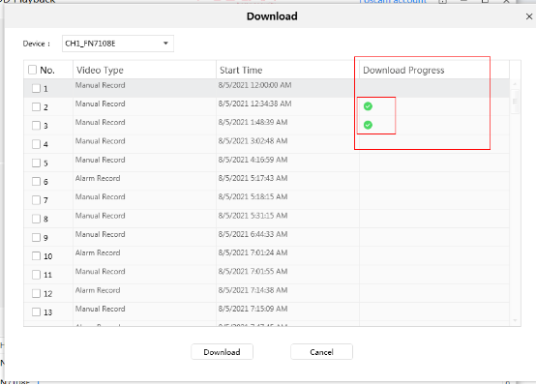This screenshot has width=536, height=385.
Task: Check the box for record 9
Action: click(x=36, y=238)
